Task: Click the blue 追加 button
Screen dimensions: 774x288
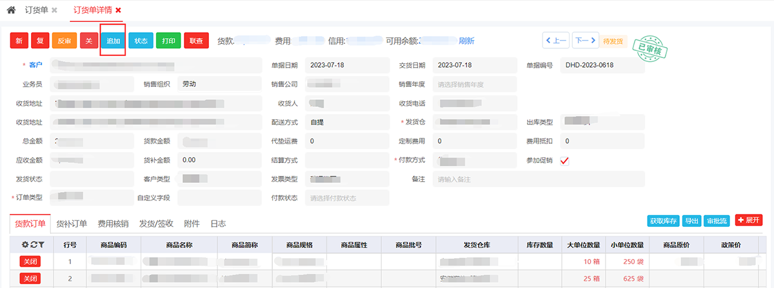Action: coord(113,41)
